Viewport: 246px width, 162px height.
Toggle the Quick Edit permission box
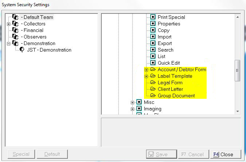click(153, 63)
